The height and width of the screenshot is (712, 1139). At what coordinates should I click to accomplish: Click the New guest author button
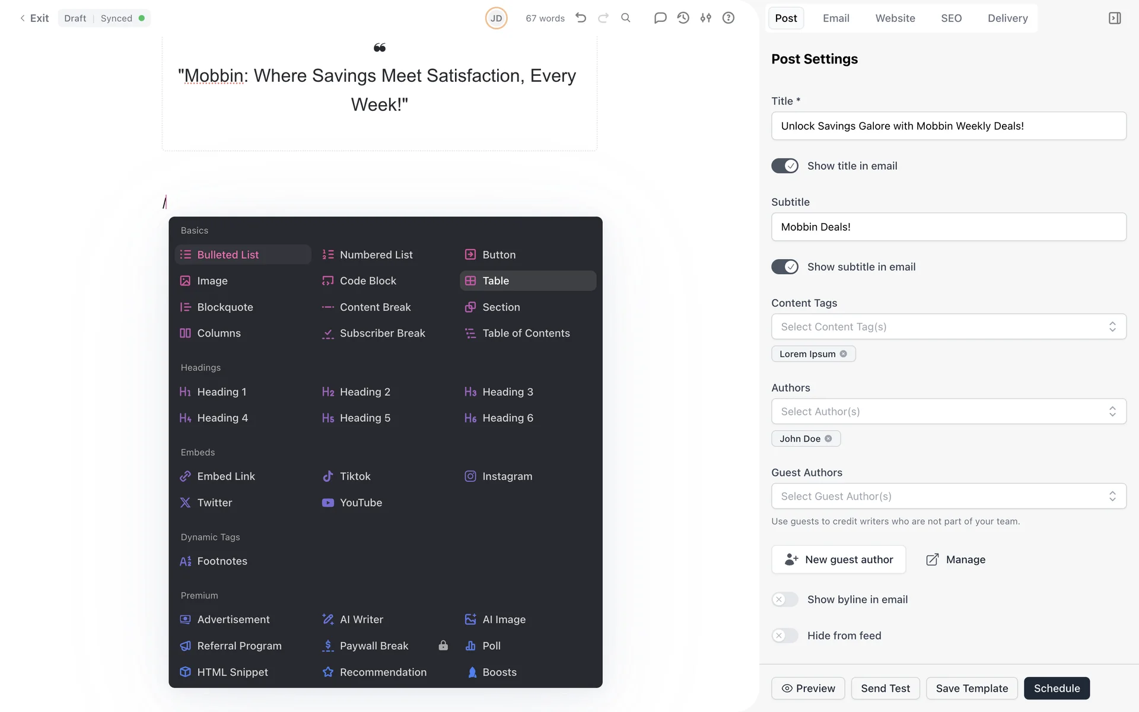click(x=838, y=560)
